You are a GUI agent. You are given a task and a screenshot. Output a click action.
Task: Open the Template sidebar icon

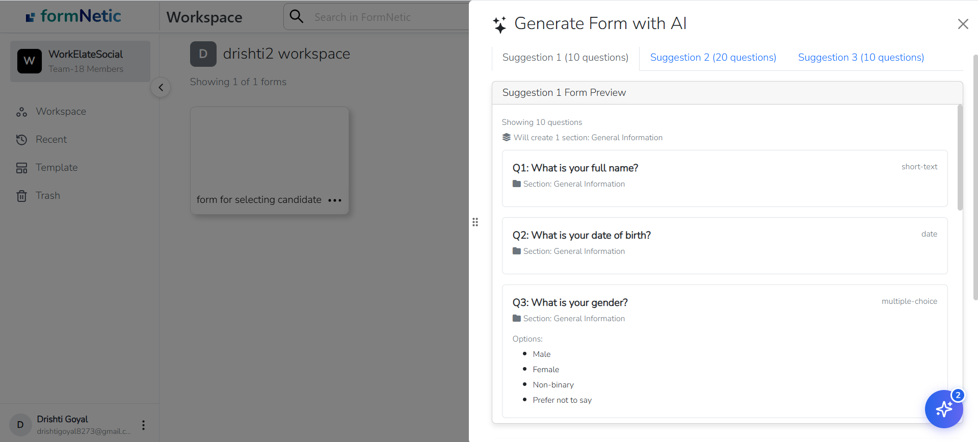tap(21, 168)
